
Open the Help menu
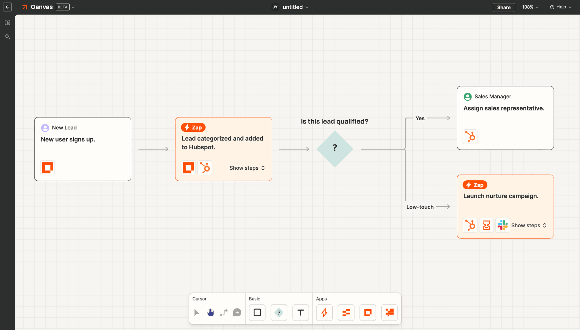point(561,7)
